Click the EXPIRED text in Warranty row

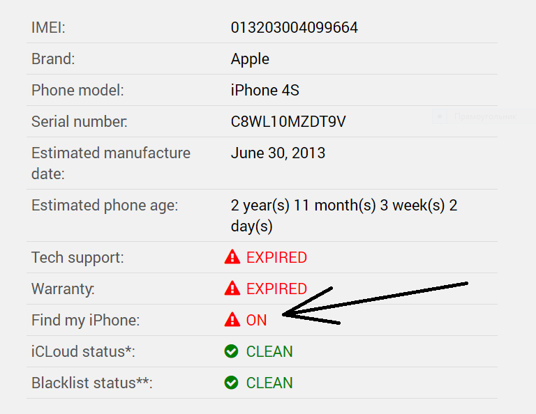(x=276, y=289)
